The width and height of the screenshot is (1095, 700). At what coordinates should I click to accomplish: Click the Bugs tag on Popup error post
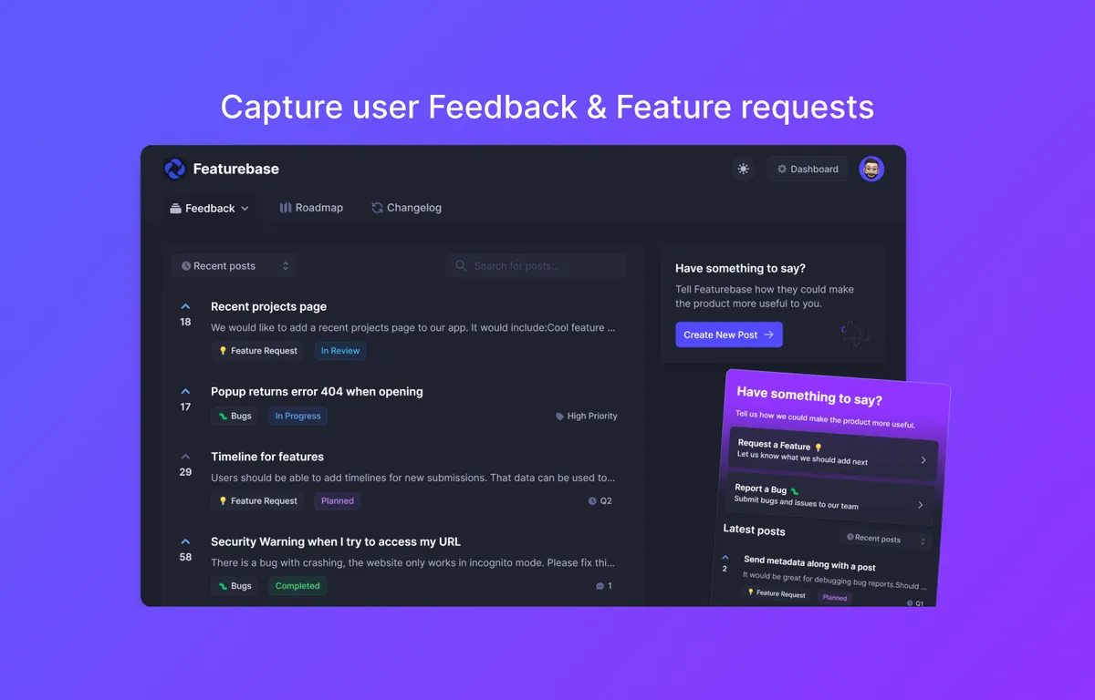tap(235, 416)
